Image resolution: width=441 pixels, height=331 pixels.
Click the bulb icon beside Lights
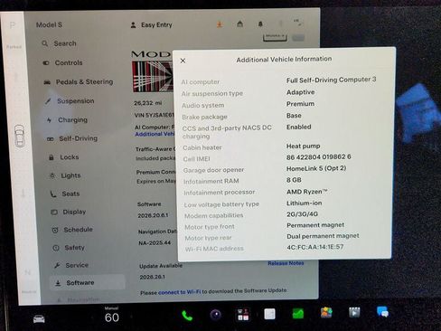(52, 175)
